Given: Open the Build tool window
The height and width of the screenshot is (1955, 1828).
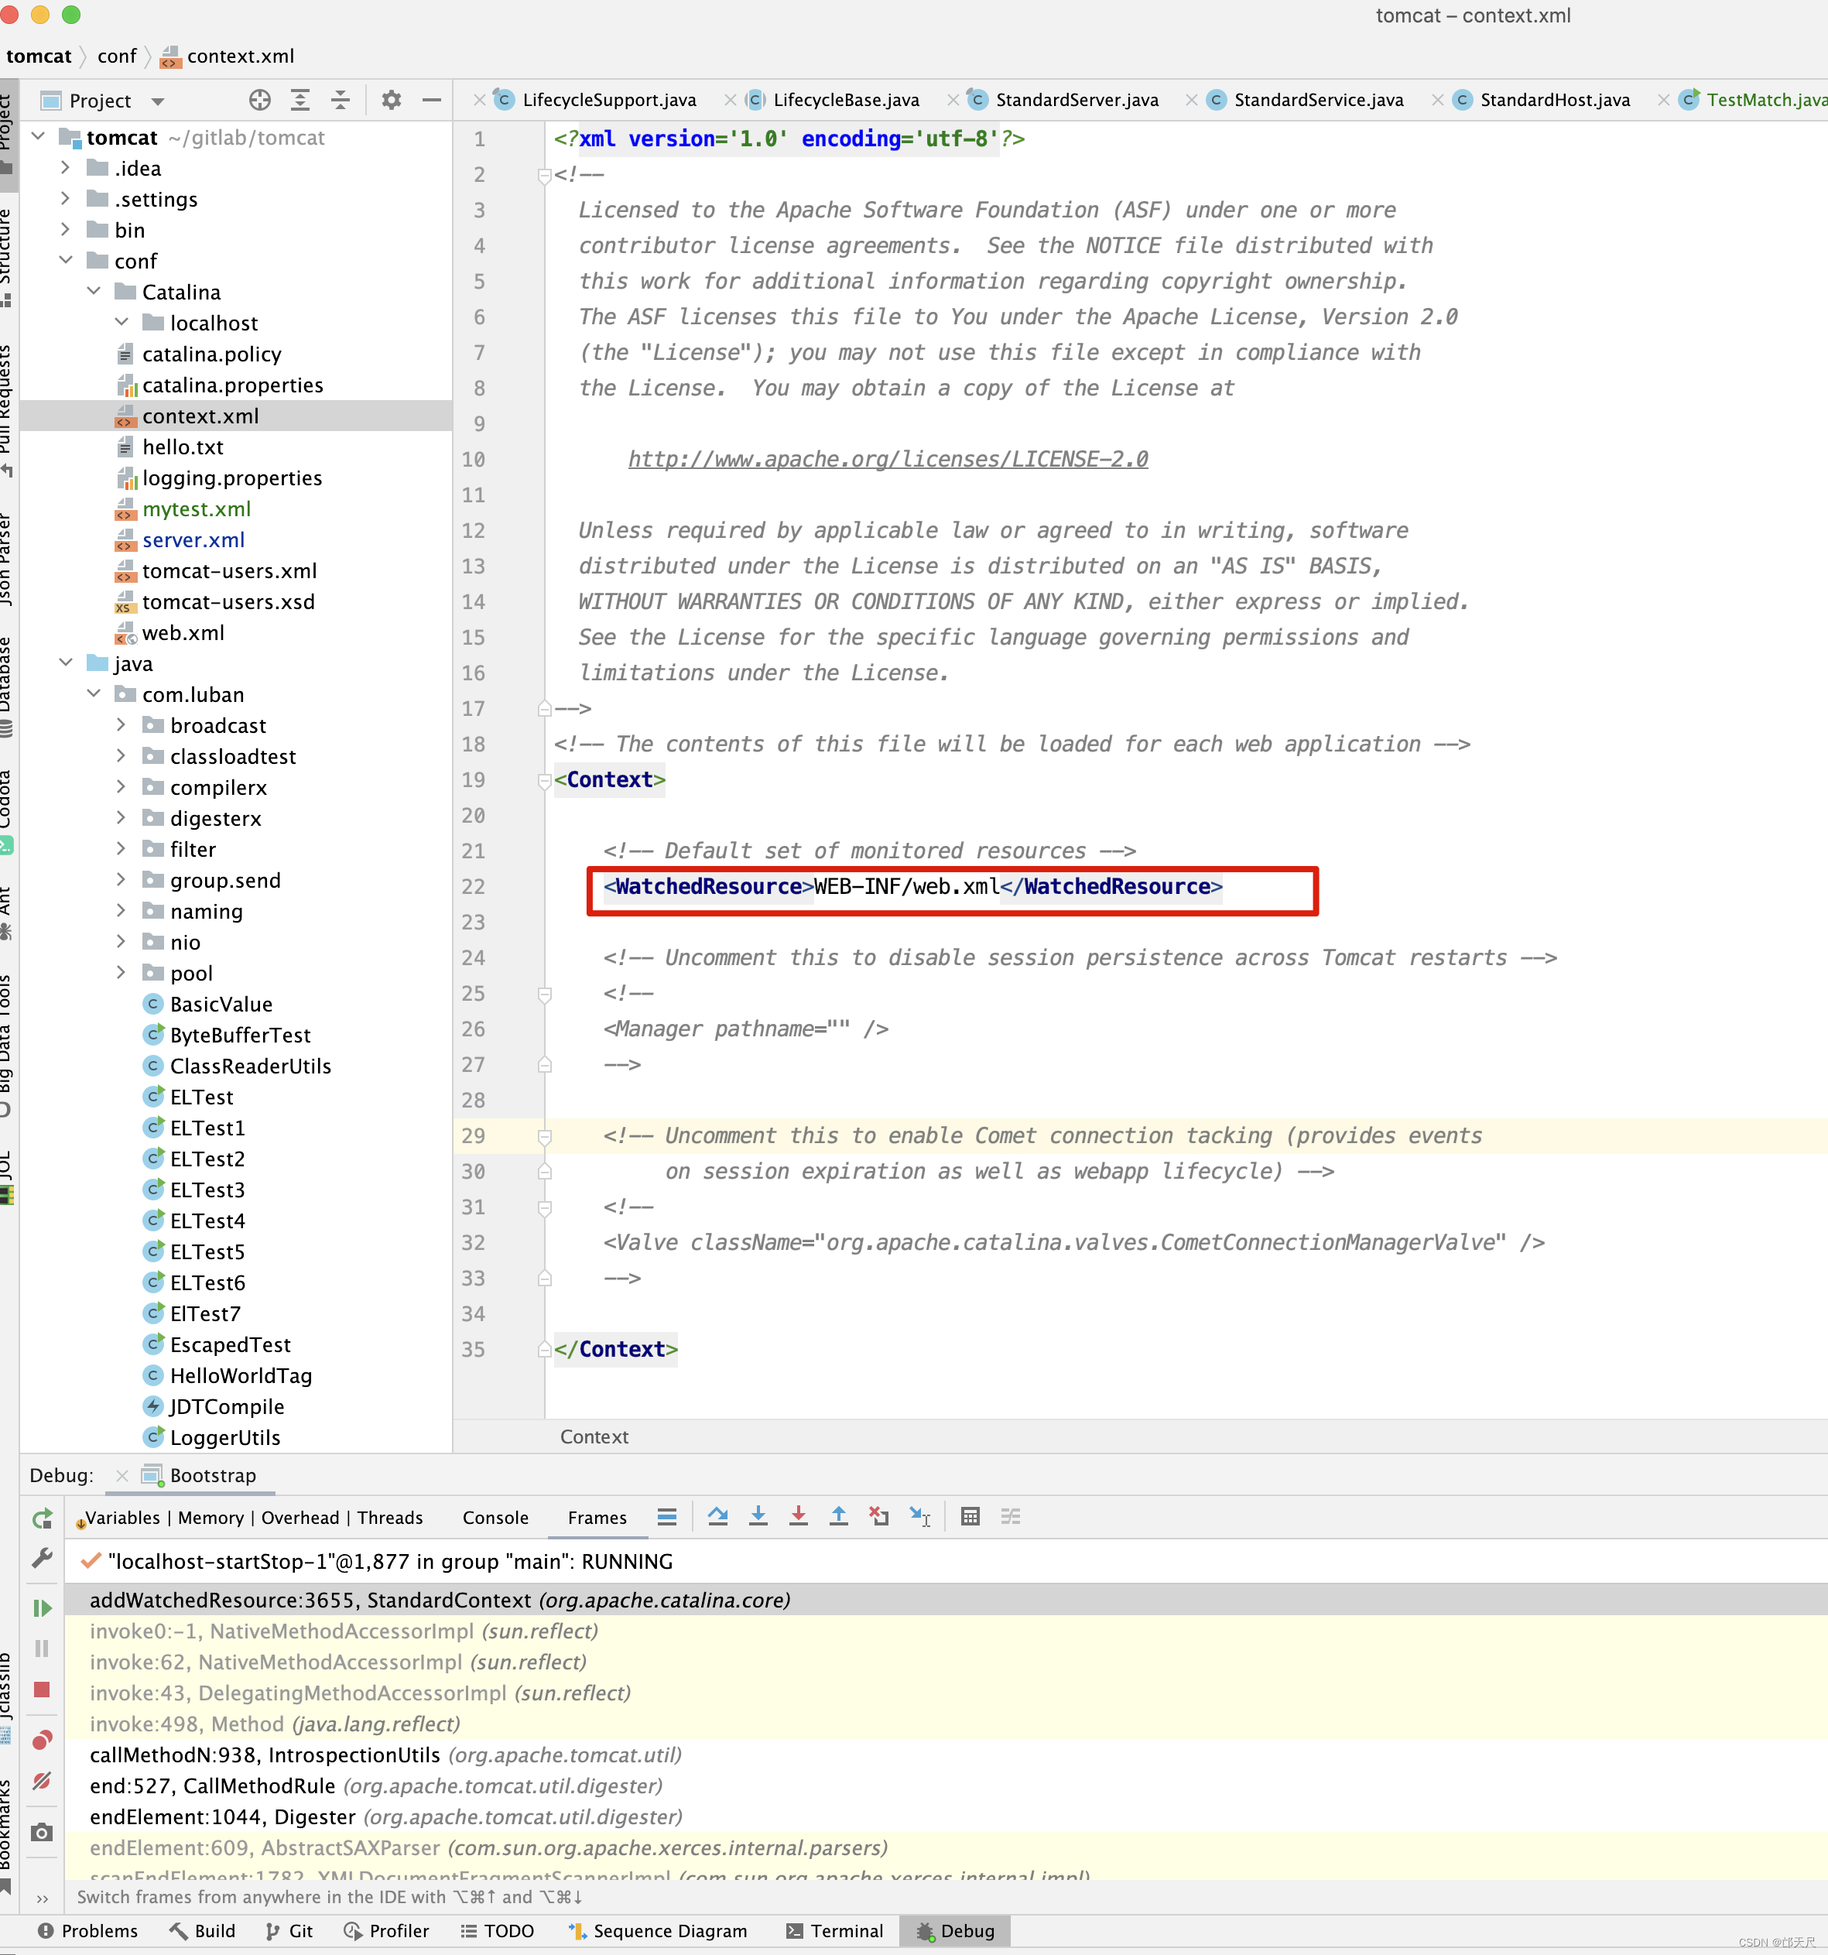Looking at the screenshot, I should coord(201,1930).
